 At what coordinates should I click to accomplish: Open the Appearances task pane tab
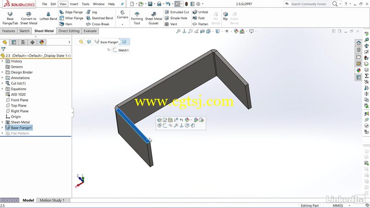click(x=359, y=70)
